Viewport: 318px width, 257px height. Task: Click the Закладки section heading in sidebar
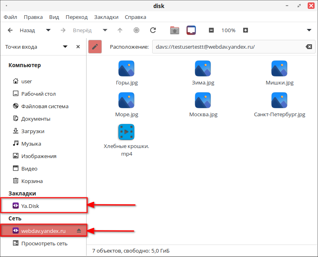[22, 193]
